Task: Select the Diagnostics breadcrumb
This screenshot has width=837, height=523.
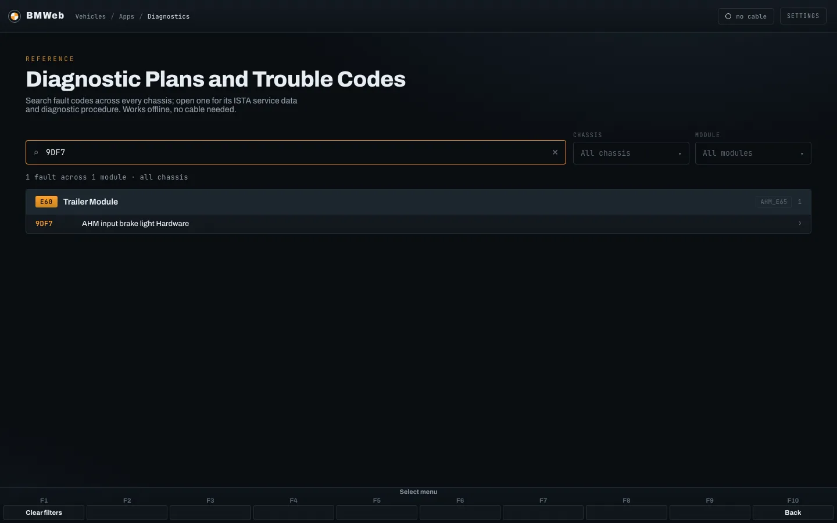Action: [x=169, y=16]
